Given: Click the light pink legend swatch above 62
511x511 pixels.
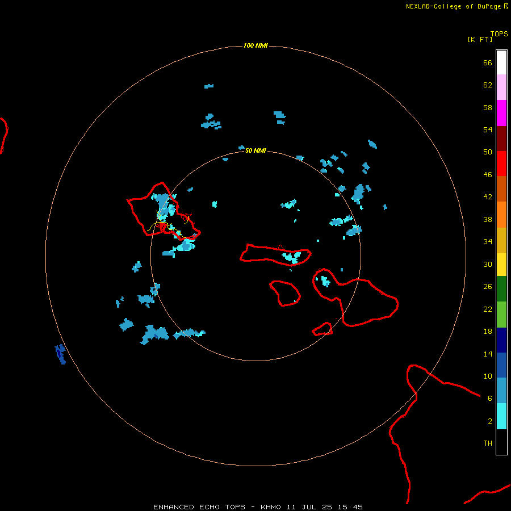Looking at the screenshot, I should coord(501,87).
